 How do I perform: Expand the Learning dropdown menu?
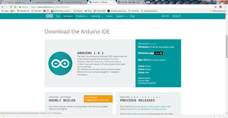pos(97,16)
